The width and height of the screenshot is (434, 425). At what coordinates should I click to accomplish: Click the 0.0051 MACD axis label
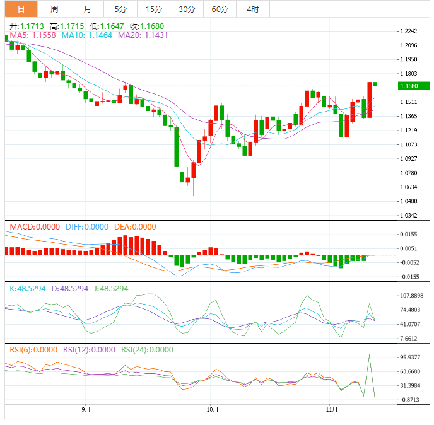[409, 248]
